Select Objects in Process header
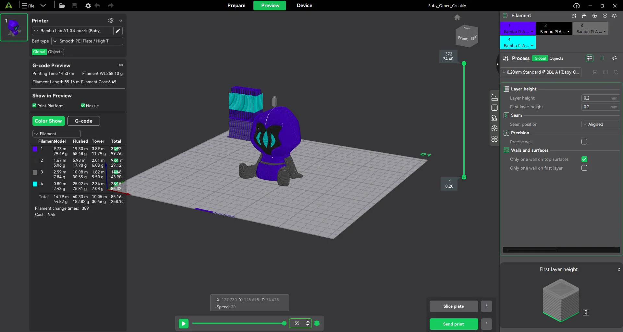 (x=556, y=58)
